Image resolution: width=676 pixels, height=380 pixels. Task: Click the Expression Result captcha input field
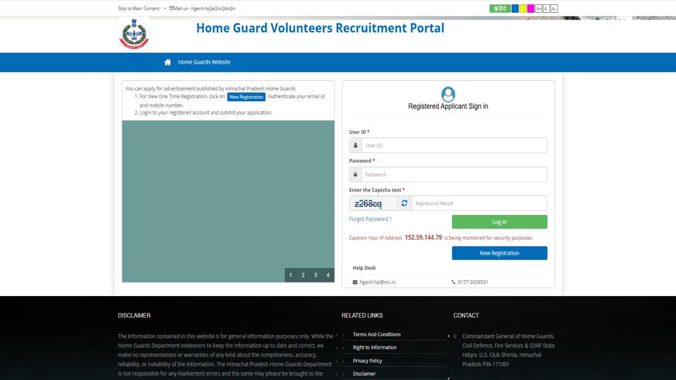[478, 203]
